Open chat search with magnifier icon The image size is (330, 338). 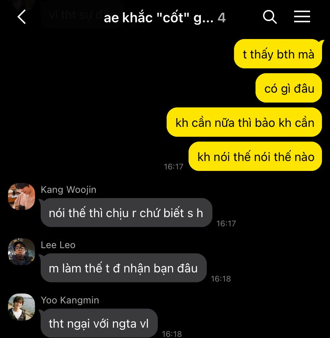click(x=270, y=17)
